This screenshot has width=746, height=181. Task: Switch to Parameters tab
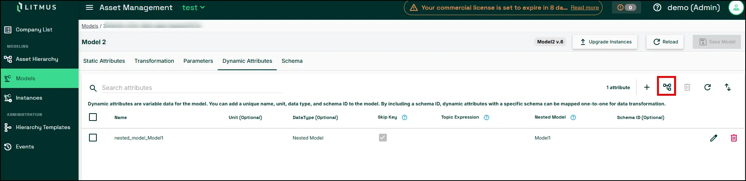(x=198, y=61)
